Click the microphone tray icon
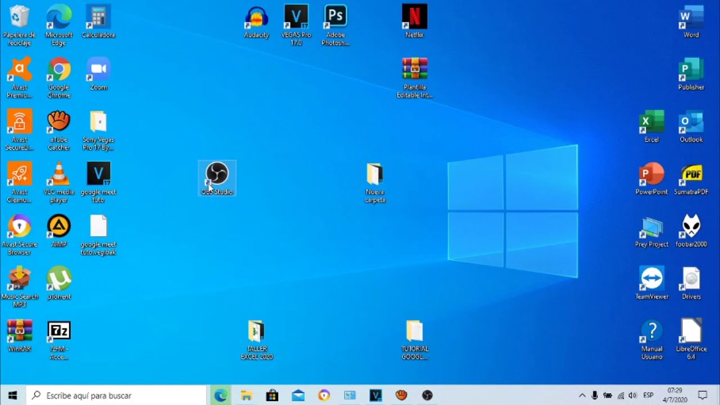The image size is (720, 405). 595,395
